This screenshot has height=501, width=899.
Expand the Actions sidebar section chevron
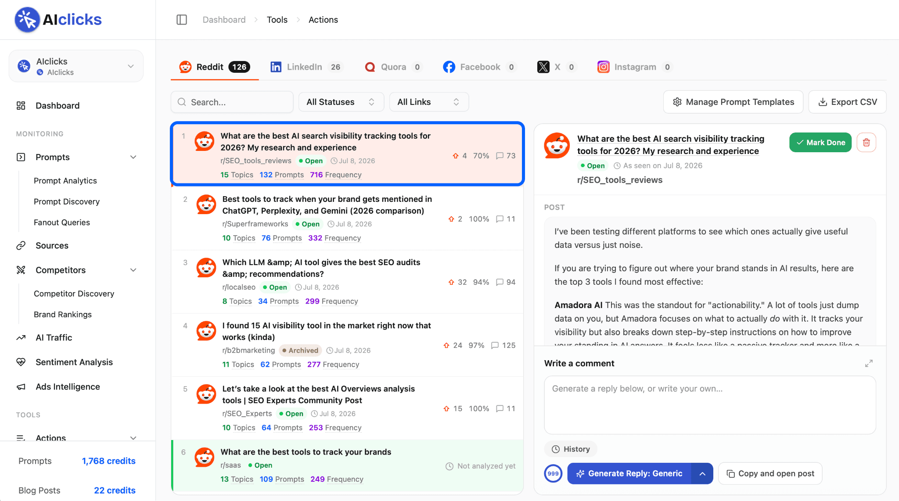133,438
